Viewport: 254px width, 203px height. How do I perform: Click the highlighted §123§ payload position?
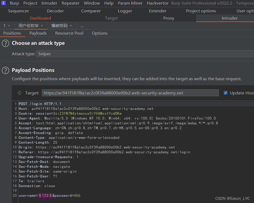(x=45, y=195)
